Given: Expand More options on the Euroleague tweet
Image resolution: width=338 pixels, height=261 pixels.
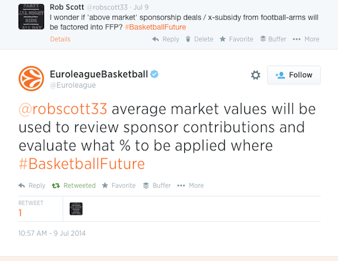Looking at the screenshot, I should click(x=190, y=185).
